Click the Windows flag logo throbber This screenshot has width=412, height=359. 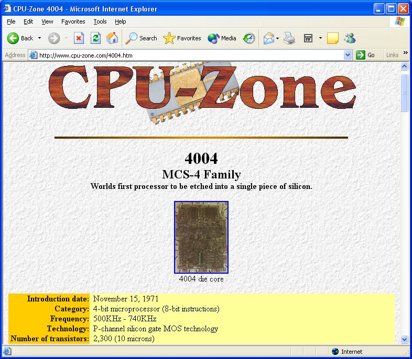click(x=400, y=21)
